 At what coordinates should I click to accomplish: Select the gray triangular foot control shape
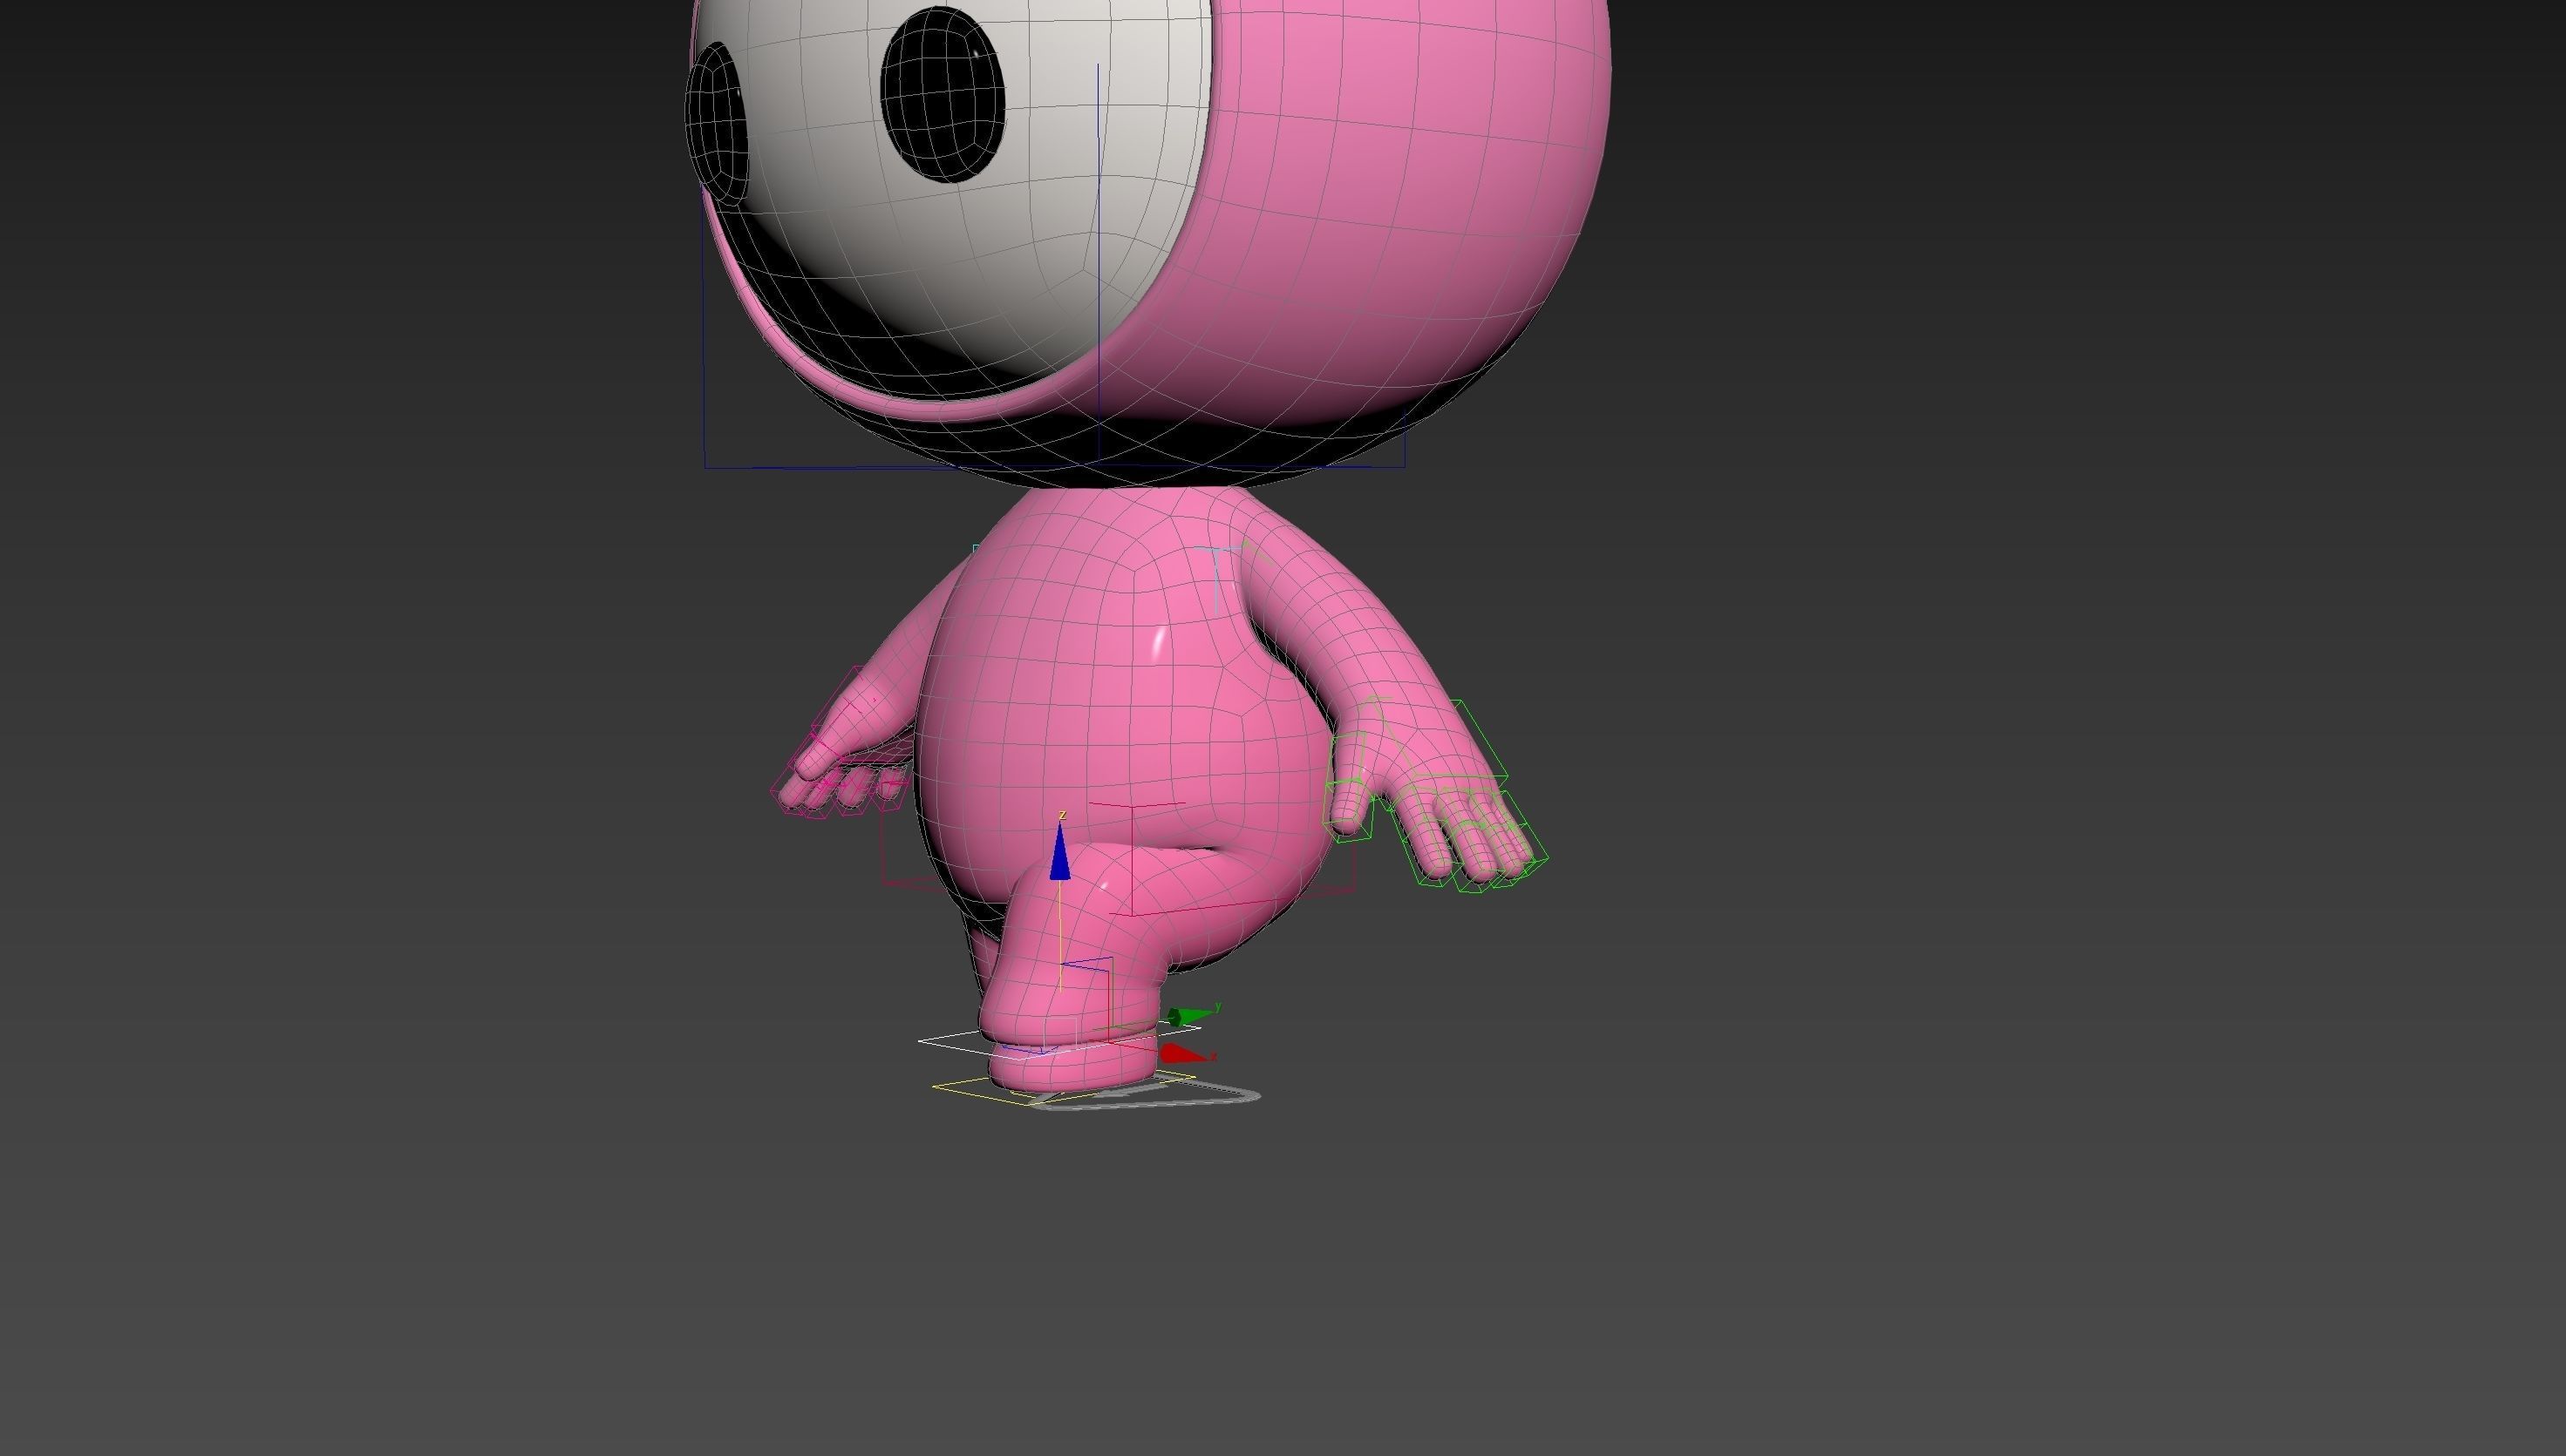1148,1095
